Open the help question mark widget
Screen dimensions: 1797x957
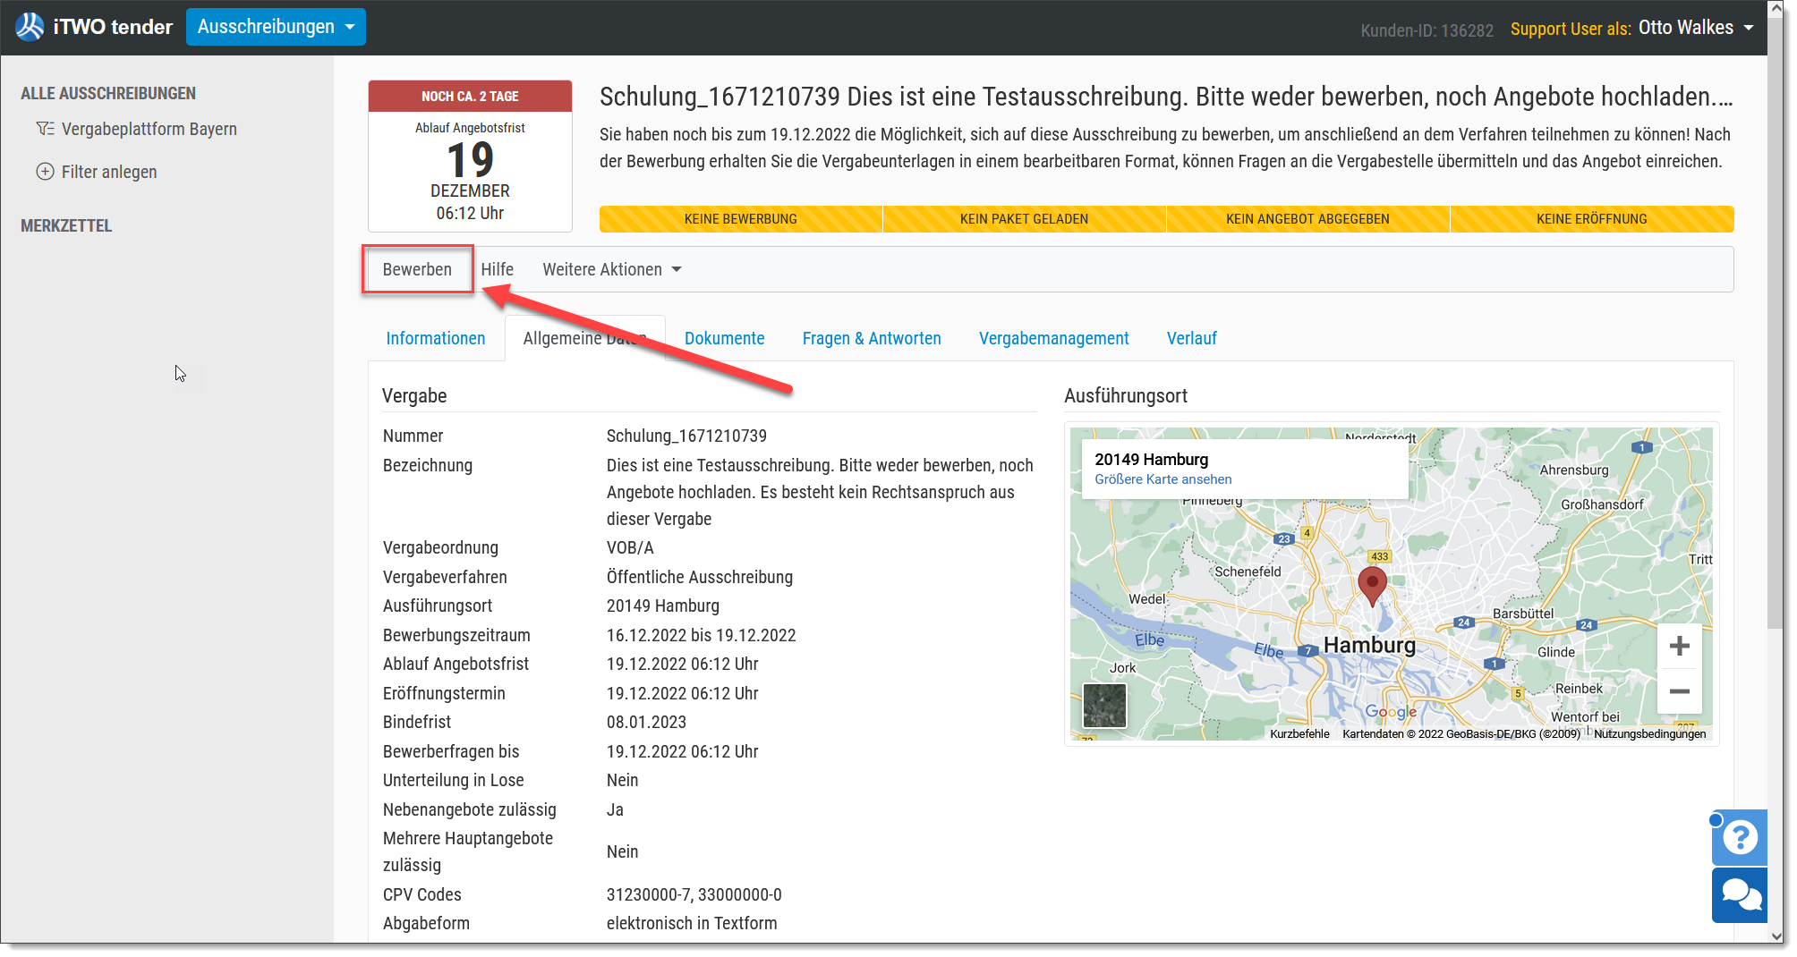pos(1740,837)
